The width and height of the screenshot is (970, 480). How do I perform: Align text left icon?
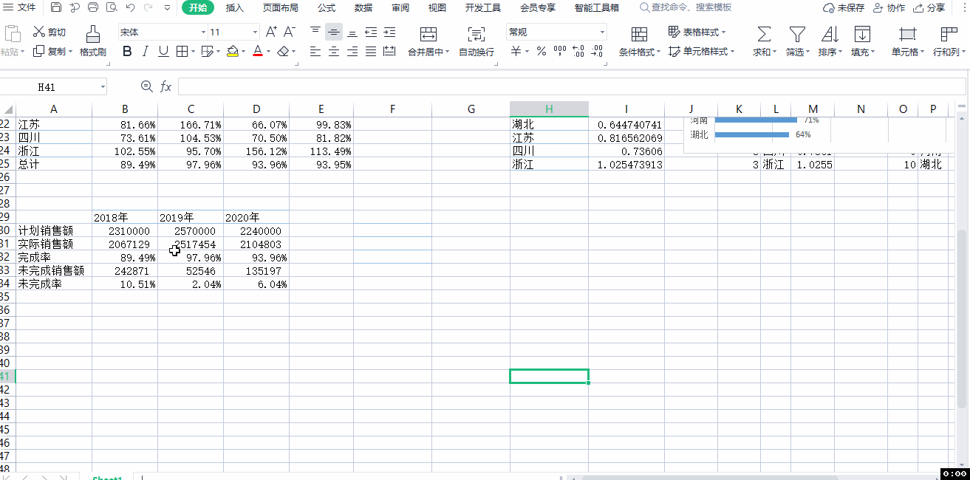click(315, 51)
